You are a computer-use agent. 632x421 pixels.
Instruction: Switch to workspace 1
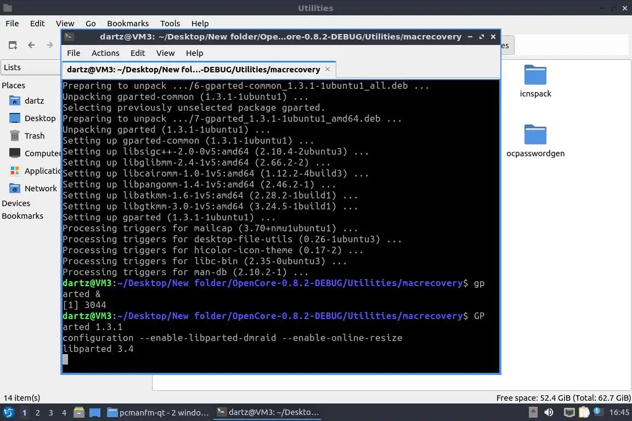pyautogui.click(x=24, y=413)
